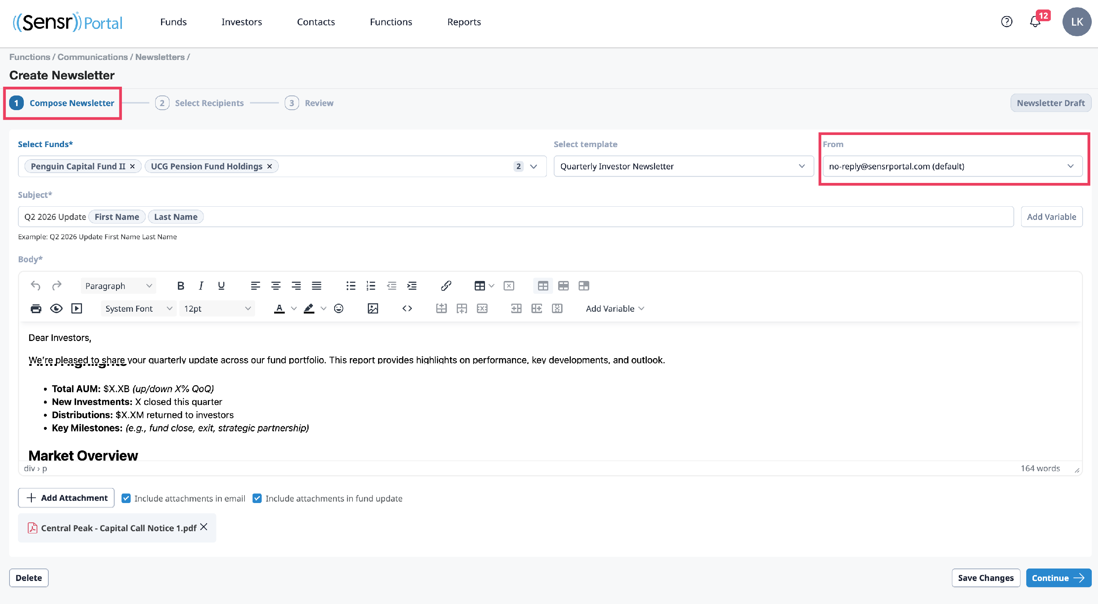The image size is (1098, 604).
Task: Toggle bold formatting in the body editor
Action: [x=180, y=286]
